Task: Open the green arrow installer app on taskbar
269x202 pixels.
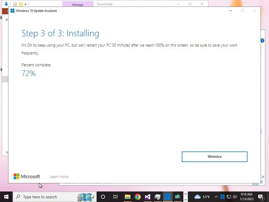Action: (178, 197)
